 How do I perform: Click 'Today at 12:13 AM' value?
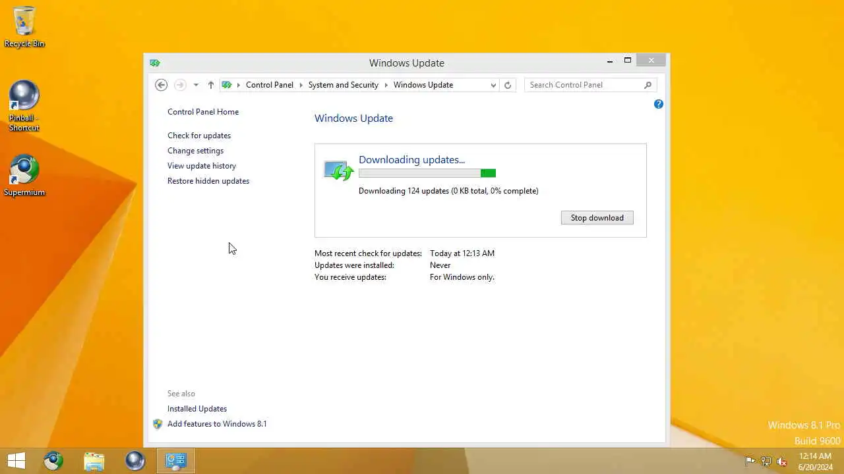[462, 253]
